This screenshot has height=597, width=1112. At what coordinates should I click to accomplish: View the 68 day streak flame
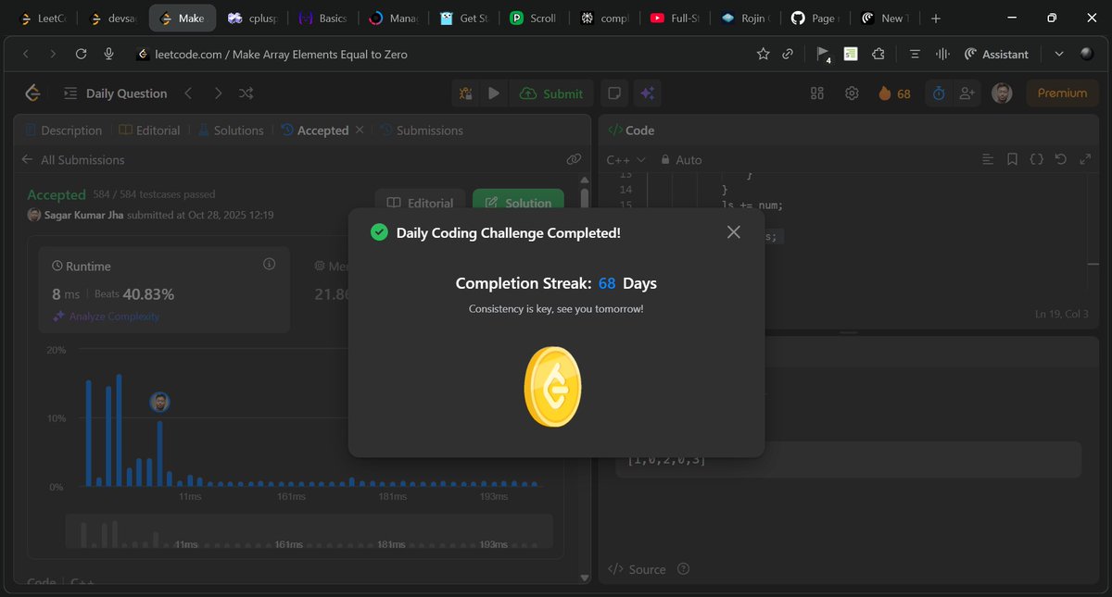point(894,93)
